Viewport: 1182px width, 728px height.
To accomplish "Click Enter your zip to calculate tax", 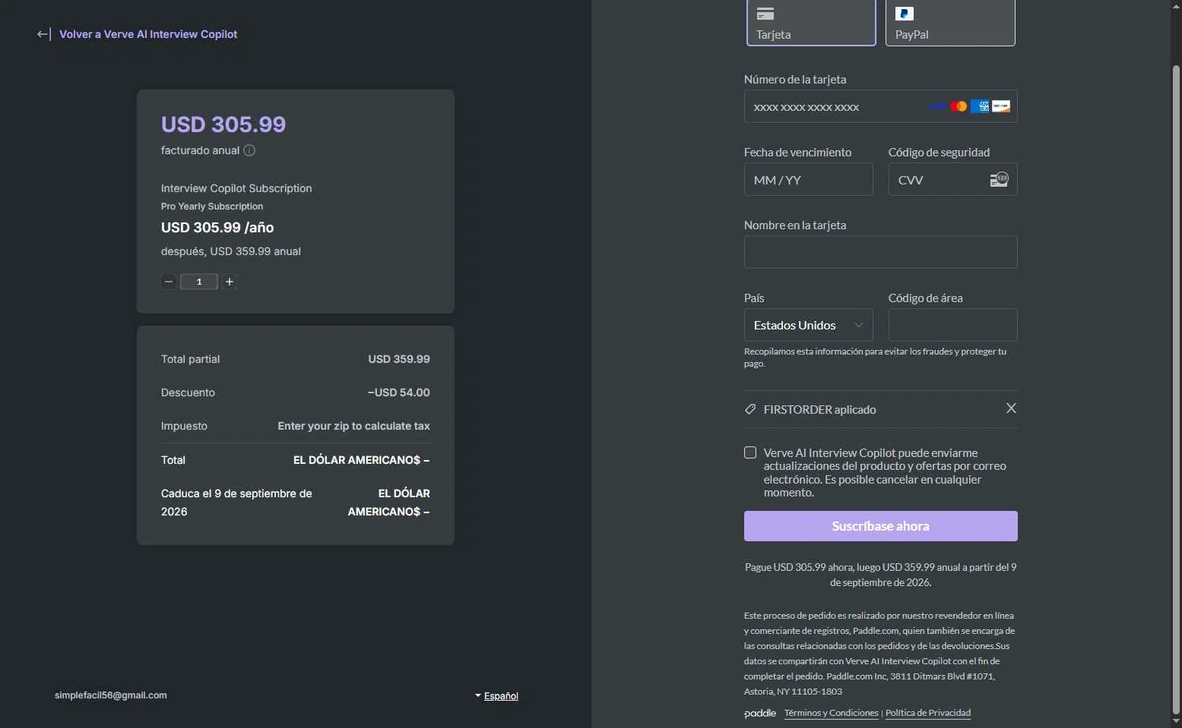I will (x=353, y=426).
